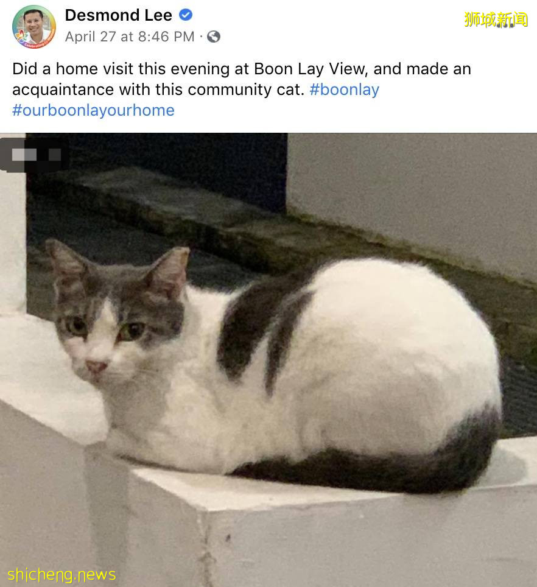The image size is (537, 587).
Task: Open Desmond Lee's round profile picture
Action: point(34,27)
